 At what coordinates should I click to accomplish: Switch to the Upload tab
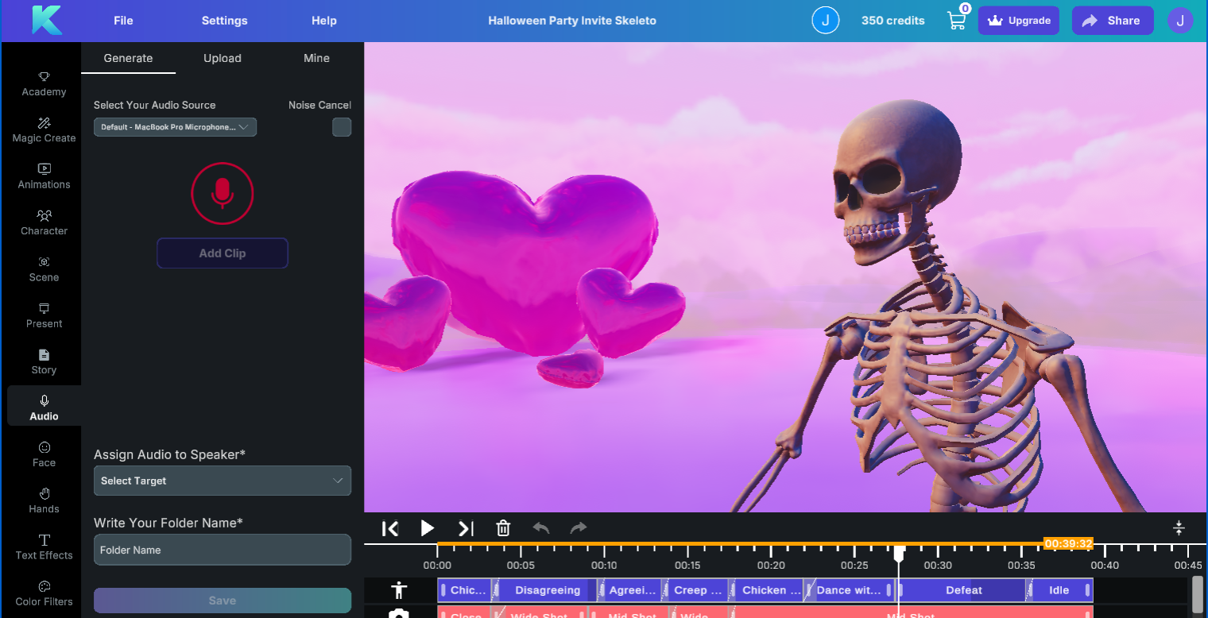pos(222,58)
